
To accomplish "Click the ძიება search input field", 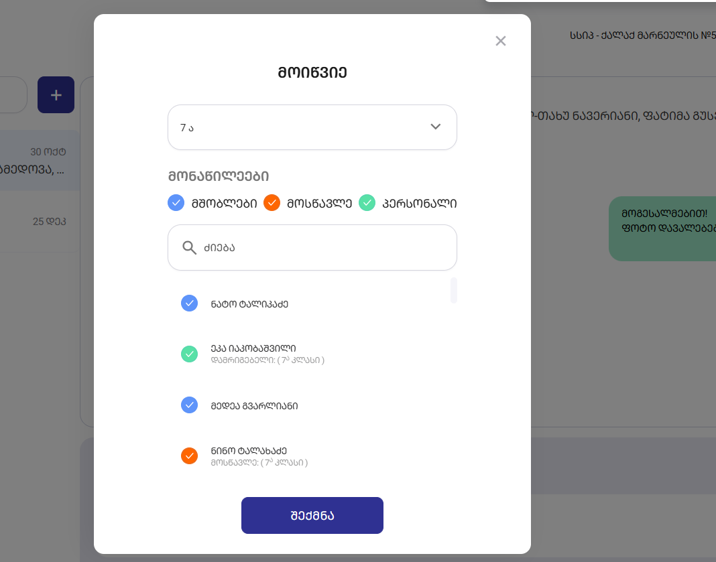I will pos(322,248).
